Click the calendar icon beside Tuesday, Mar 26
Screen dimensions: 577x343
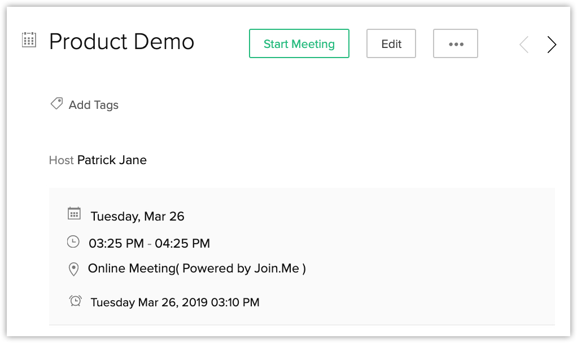click(74, 213)
